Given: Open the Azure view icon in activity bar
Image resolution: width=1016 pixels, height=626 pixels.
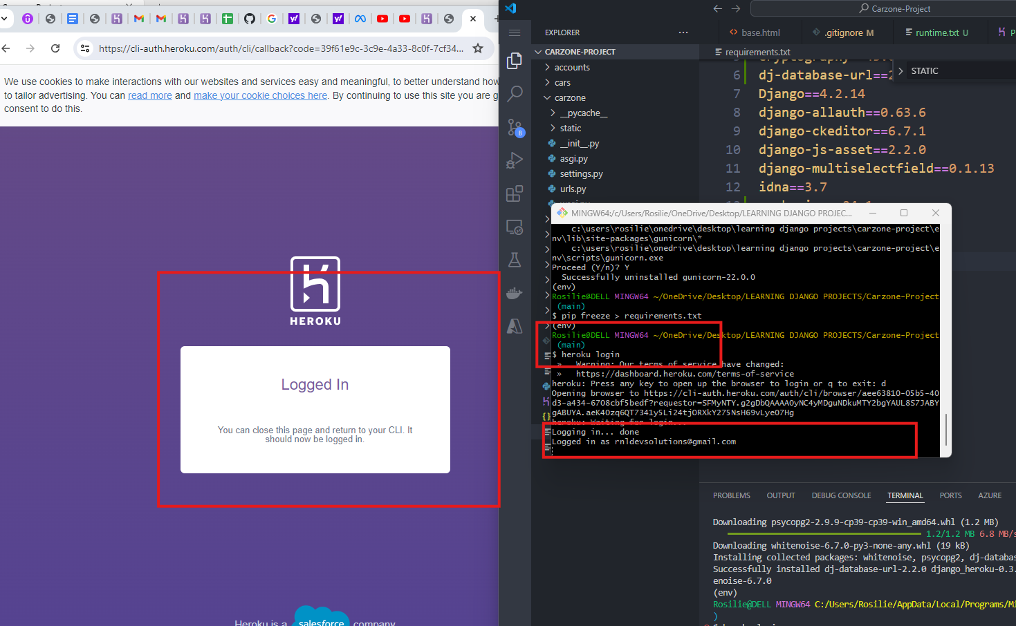Looking at the screenshot, I should pyautogui.click(x=515, y=326).
